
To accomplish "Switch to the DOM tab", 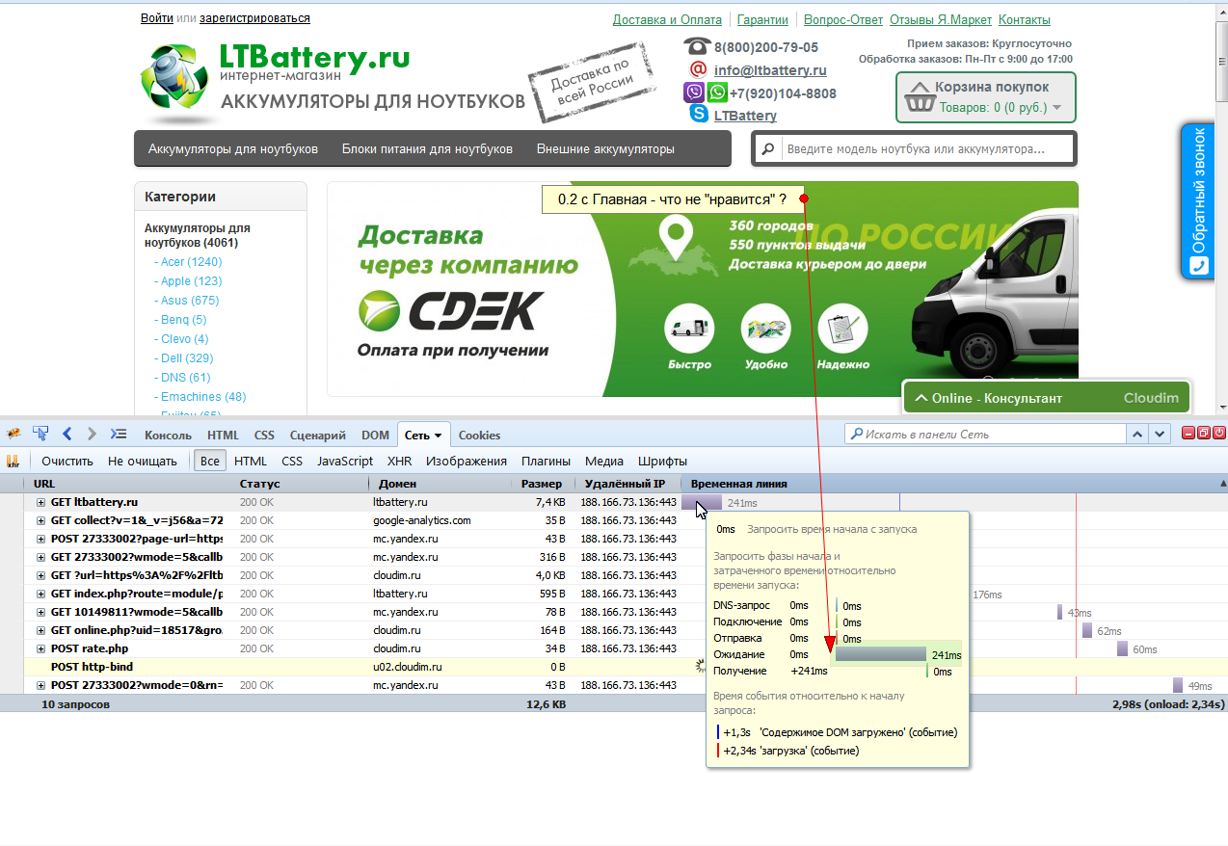I will (375, 435).
